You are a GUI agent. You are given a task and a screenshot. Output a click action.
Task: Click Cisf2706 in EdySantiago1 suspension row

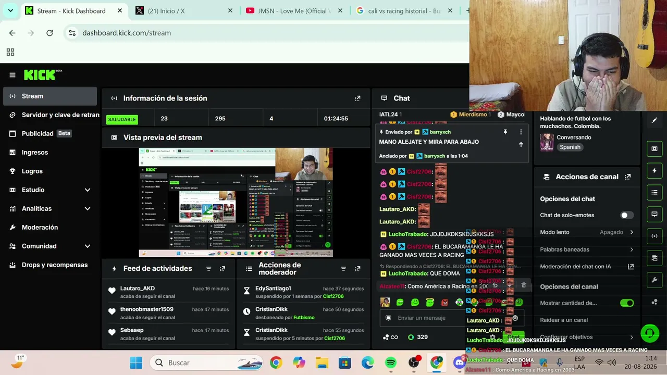point(333,296)
